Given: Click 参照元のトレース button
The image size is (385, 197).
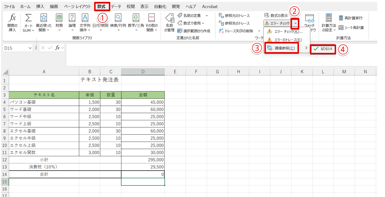Looking at the screenshot, I should 234,15.
